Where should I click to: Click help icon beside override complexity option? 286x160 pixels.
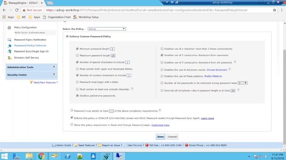tap(238, 90)
